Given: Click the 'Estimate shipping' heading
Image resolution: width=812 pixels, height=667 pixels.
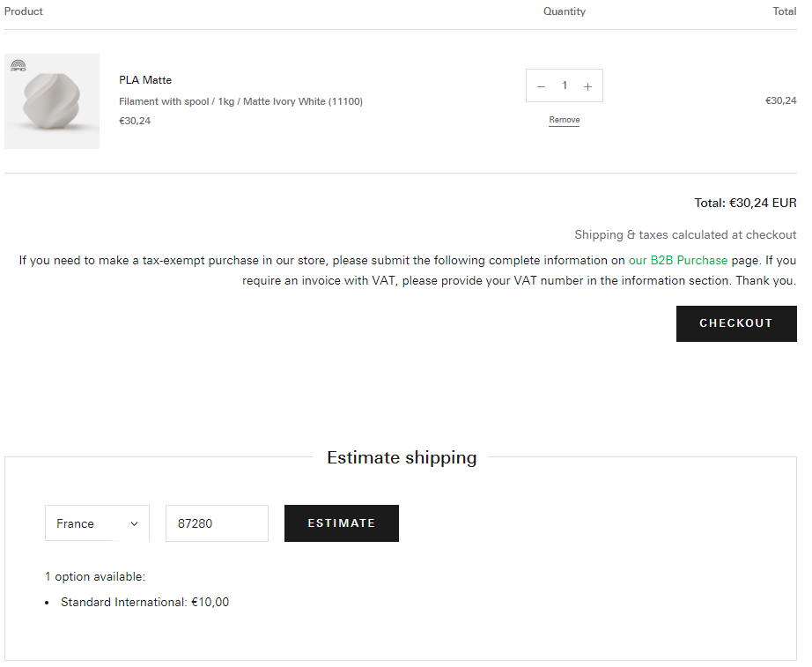Looking at the screenshot, I should pos(402,457).
